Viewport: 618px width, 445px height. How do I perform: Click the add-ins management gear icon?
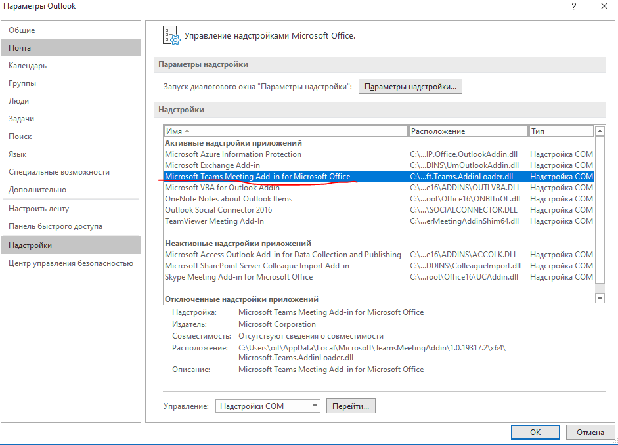pyautogui.click(x=171, y=35)
